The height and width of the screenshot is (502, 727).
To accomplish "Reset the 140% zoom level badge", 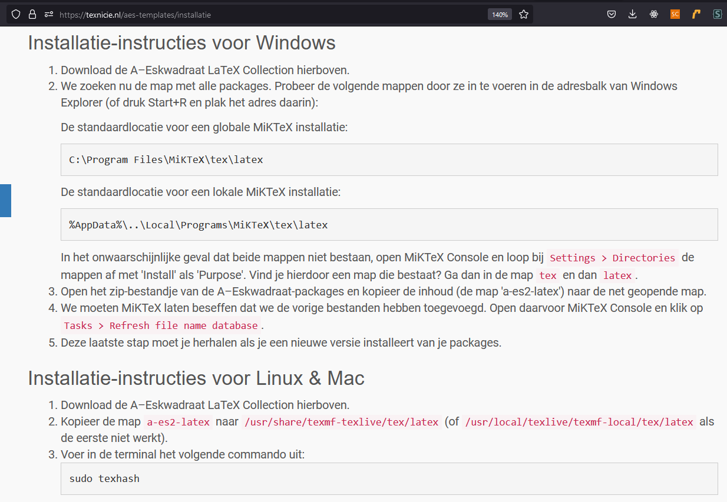I will point(500,15).
